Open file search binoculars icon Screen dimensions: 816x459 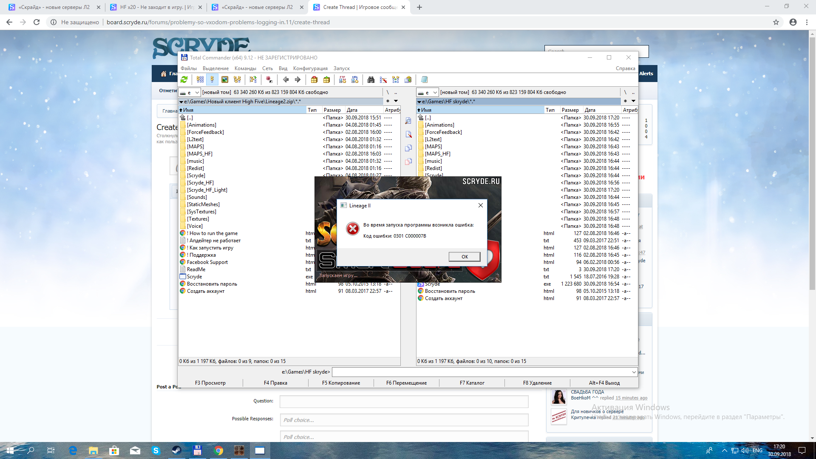point(371,79)
